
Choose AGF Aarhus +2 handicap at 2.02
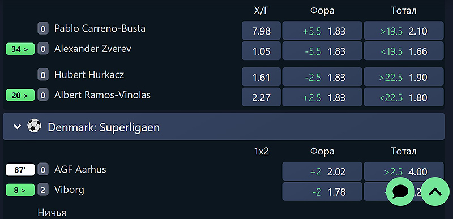tap(322, 171)
